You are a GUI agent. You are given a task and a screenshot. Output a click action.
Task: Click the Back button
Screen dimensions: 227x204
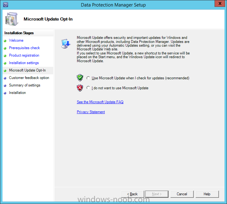(x=132, y=194)
